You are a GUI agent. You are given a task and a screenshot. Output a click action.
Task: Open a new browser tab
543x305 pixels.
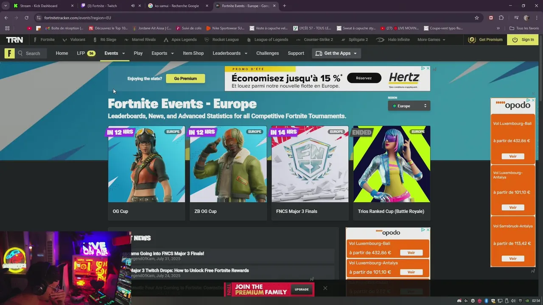point(284,6)
